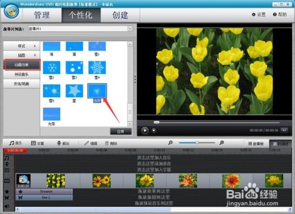This screenshot has height=214, width=295.
Task: Select the Streamer effect clip
Action: [x=44, y=192]
